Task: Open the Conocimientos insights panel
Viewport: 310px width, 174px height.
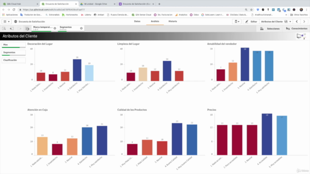Action: [296, 29]
